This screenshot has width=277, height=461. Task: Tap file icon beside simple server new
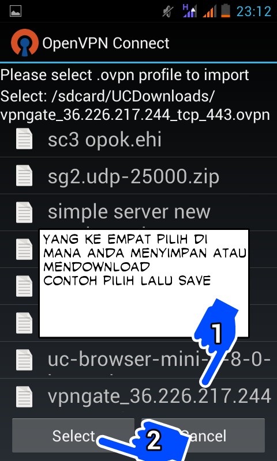24,212
